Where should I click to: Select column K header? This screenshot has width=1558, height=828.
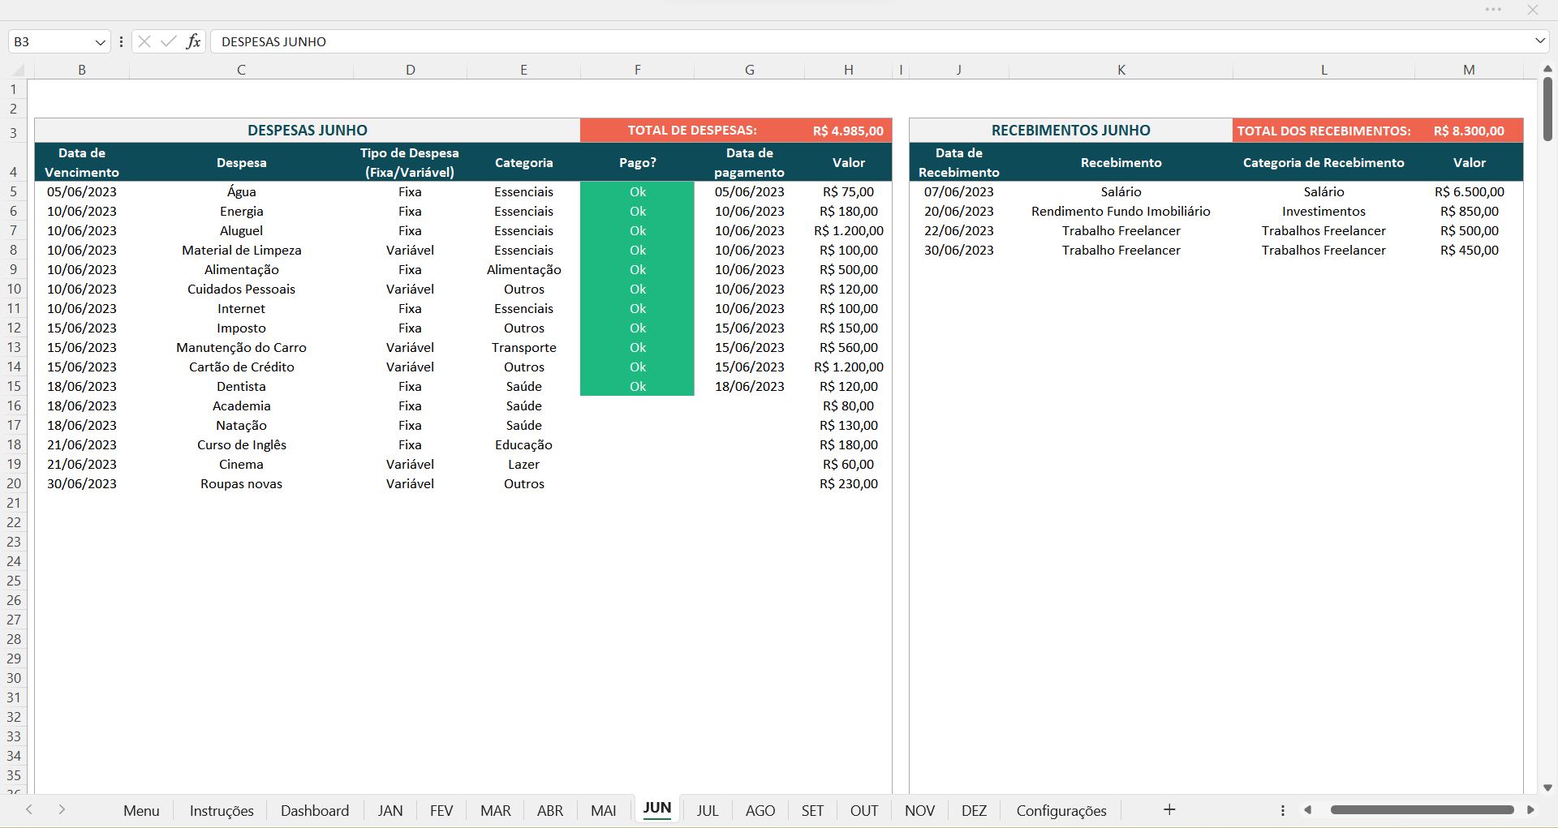1121,70
